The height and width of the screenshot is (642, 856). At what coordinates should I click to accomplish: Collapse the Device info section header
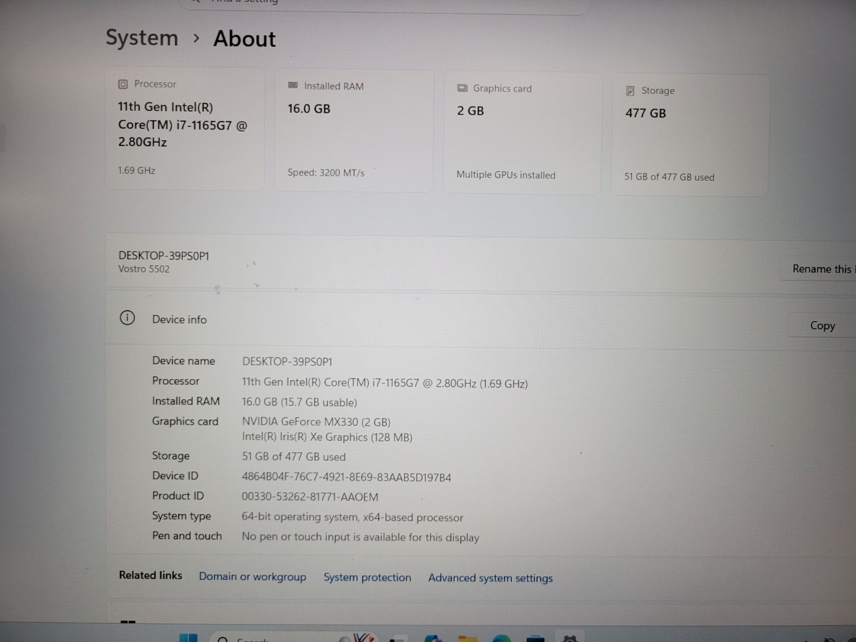tap(480, 319)
